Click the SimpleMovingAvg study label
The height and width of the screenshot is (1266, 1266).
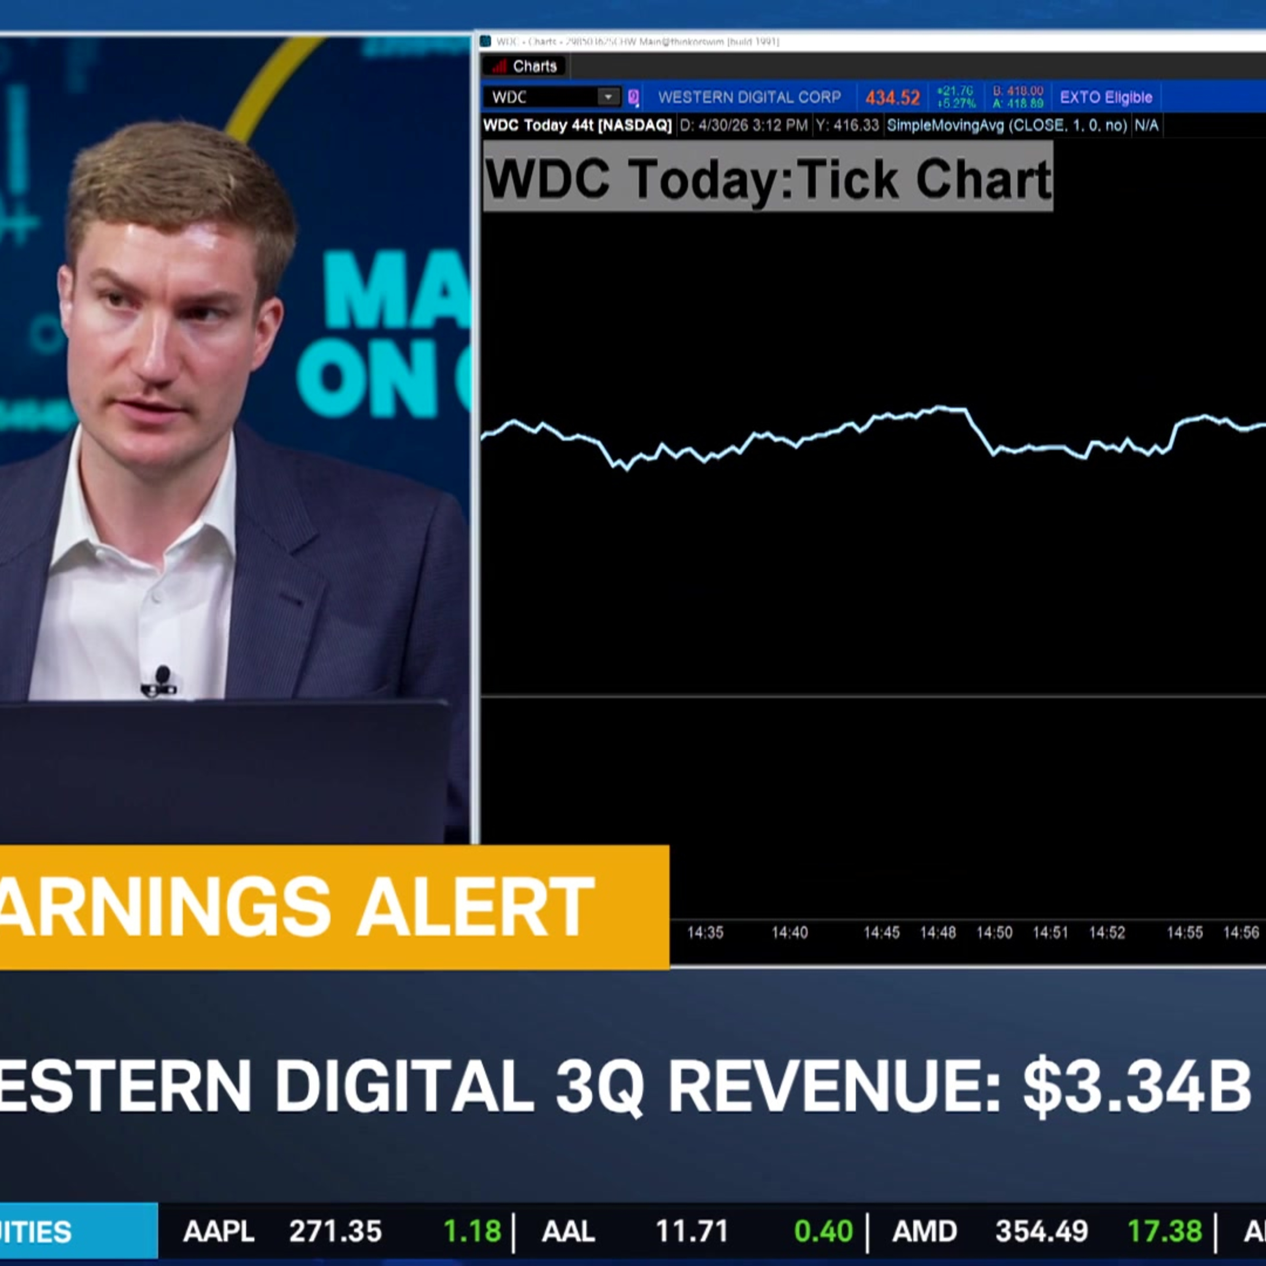[x=1006, y=125]
